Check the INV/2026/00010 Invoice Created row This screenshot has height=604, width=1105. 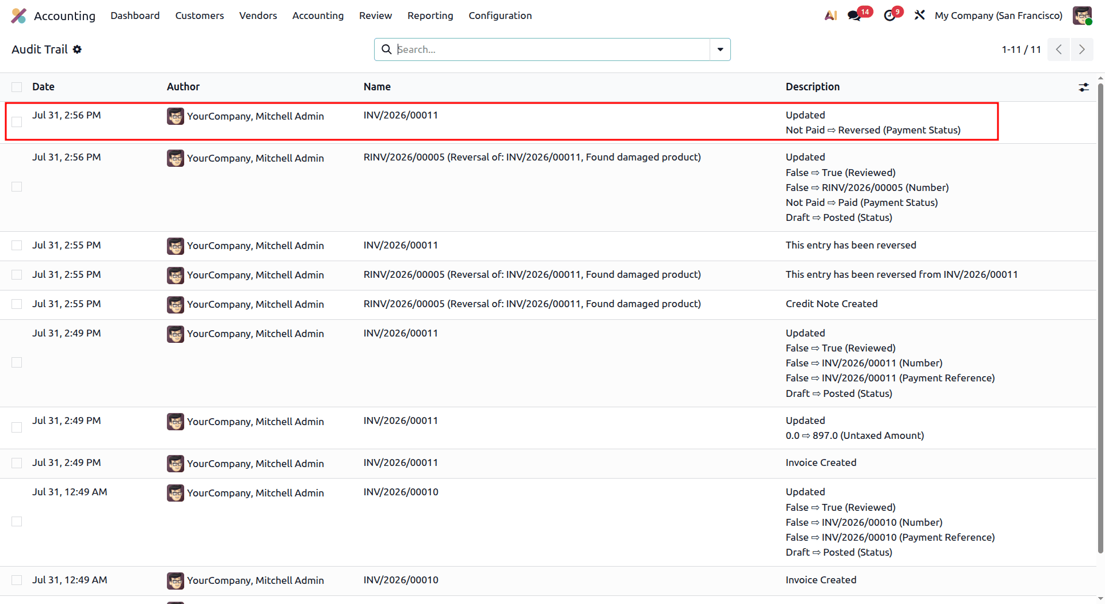pyautogui.click(x=17, y=580)
